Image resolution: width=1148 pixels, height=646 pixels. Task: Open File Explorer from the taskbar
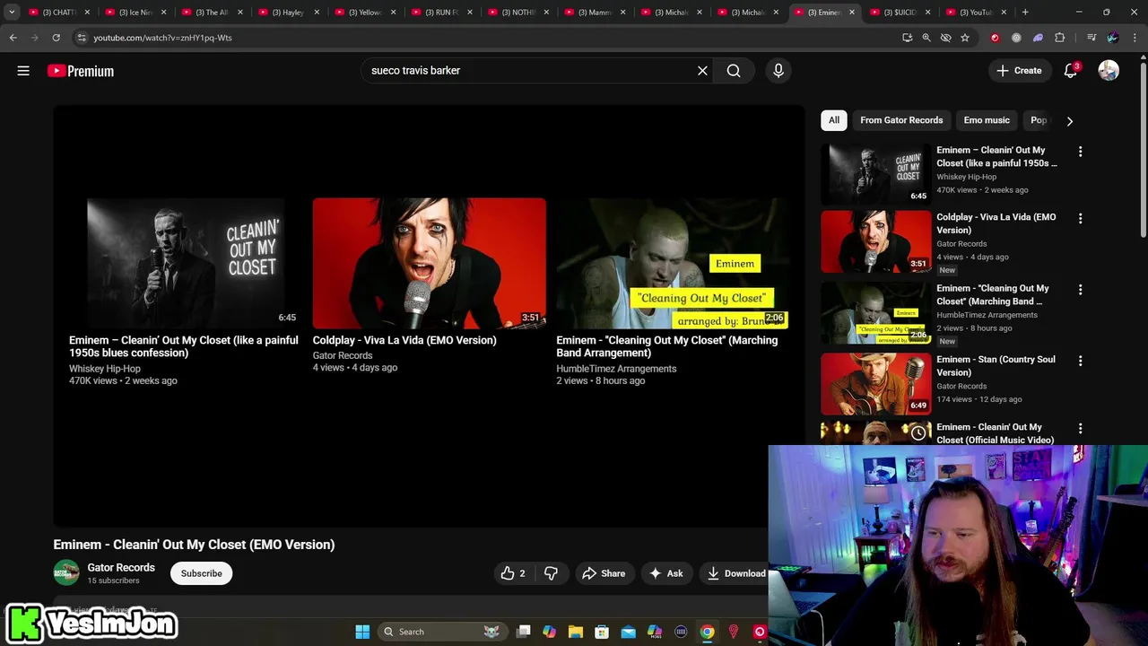pyautogui.click(x=576, y=632)
